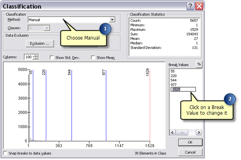Click the blue break line labeled 977
The image size is (241, 160).
106,105
